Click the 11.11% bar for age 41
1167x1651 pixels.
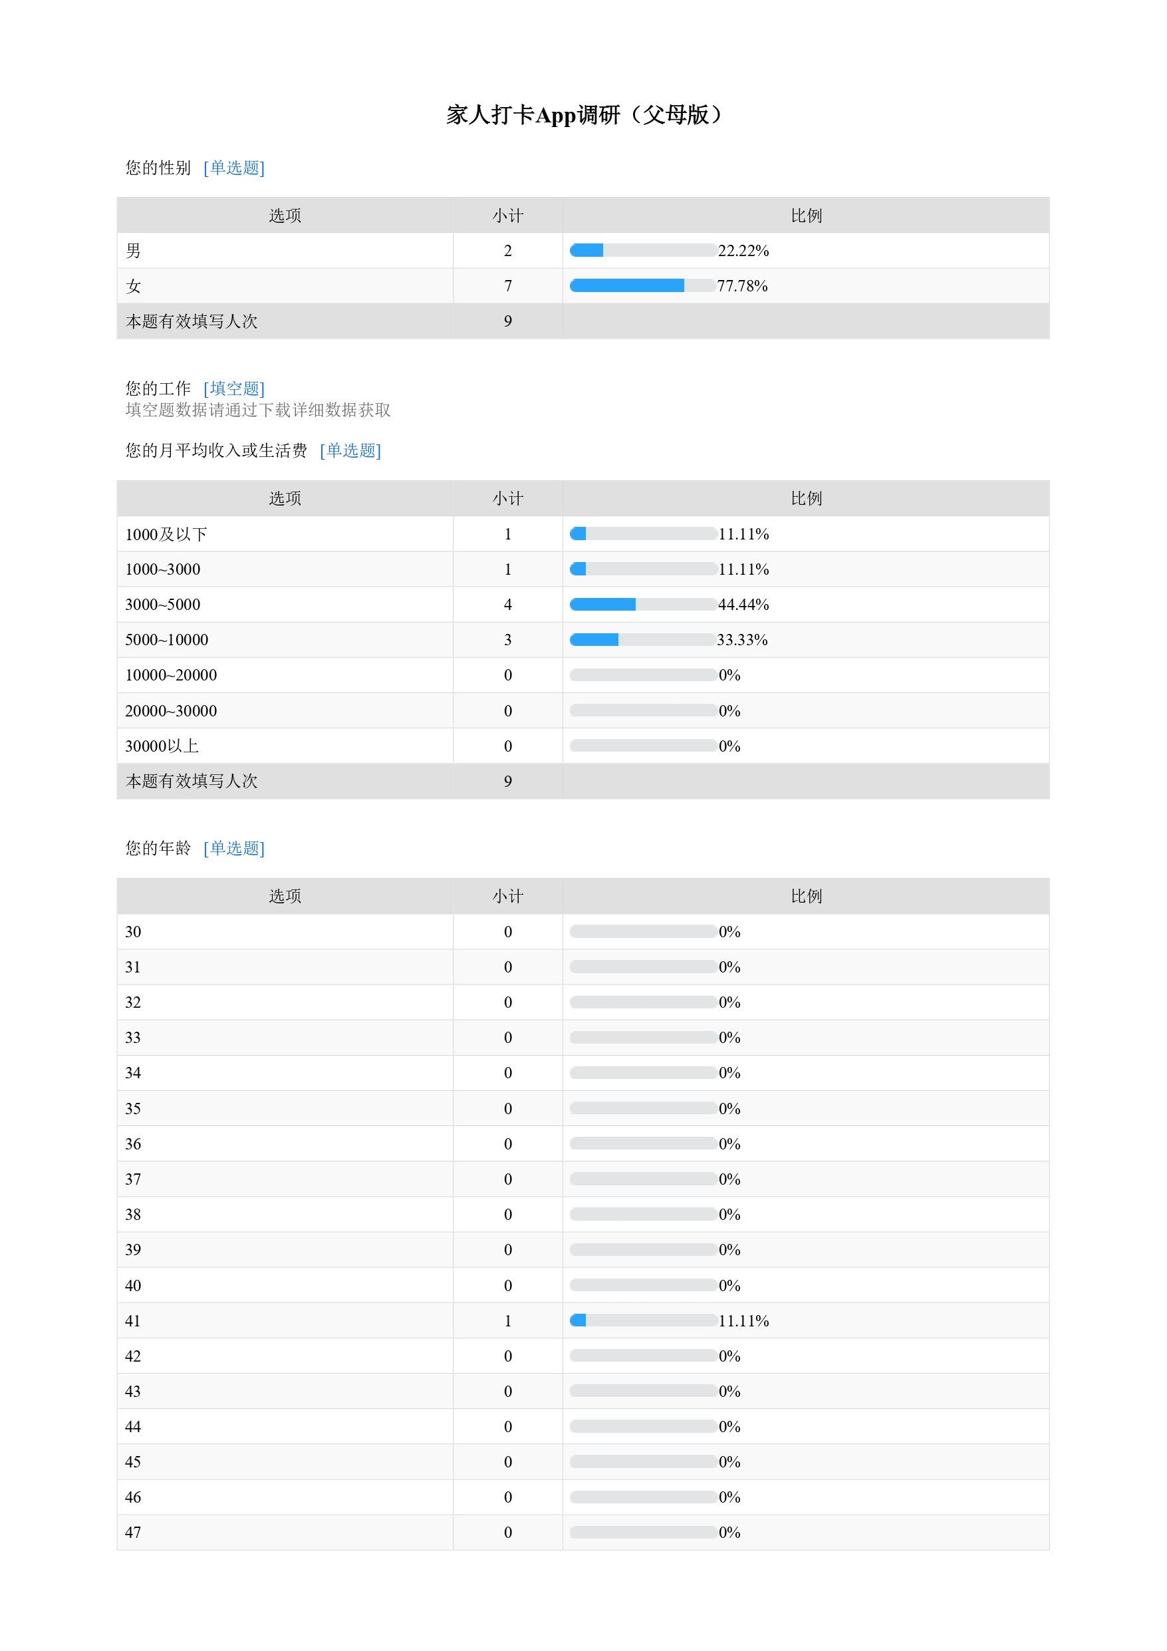point(643,1320)
